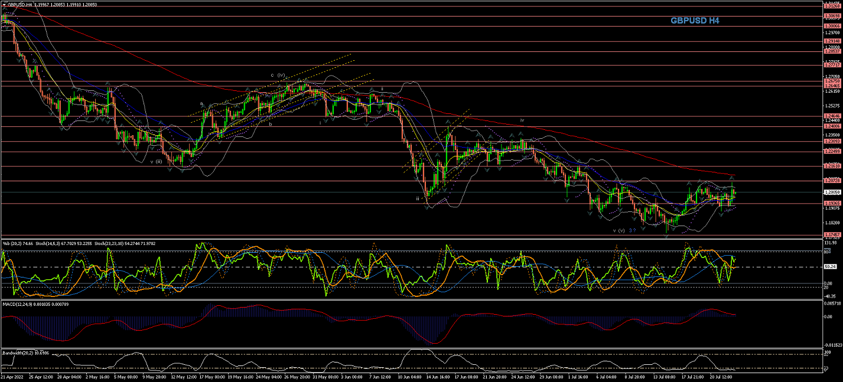Select the 1.21610 level price label

tap(831, 166)
